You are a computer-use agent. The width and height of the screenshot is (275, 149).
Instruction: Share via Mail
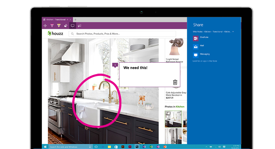coord(199,47)
